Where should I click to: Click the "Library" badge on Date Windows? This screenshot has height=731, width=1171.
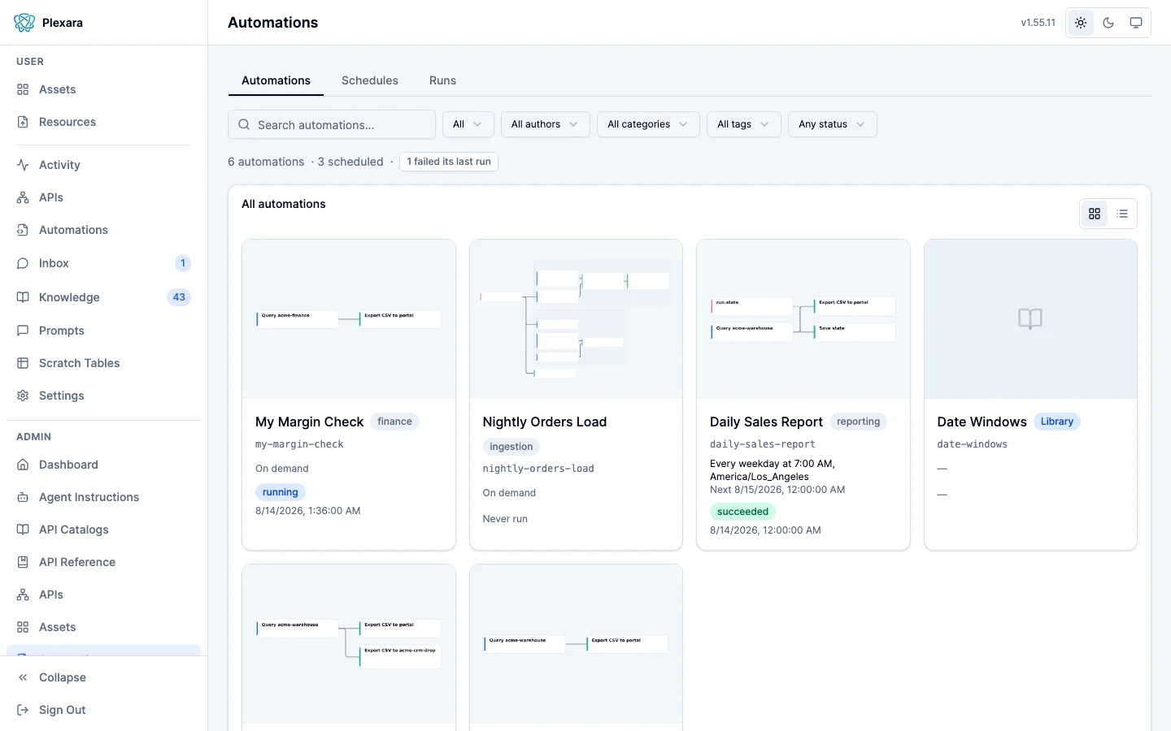pos(1057,422)
